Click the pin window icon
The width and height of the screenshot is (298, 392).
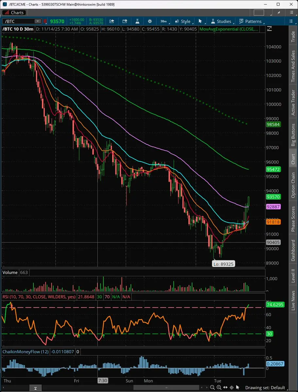[x=279, y=12]
